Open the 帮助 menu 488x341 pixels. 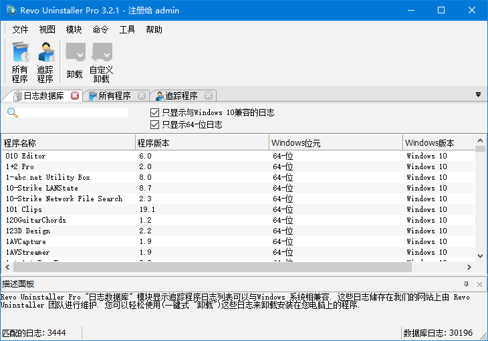[154, 29]
